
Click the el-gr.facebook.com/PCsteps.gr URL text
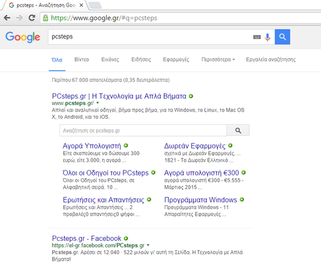point(98,246)
